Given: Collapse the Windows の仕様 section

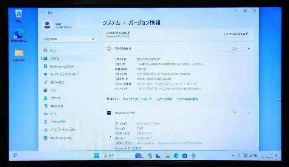Looking at the screenshot, I should [x=249, y=113].
